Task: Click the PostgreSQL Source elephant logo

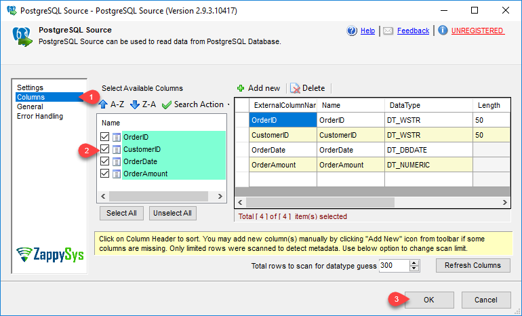Action: click(x=22, y=37)
